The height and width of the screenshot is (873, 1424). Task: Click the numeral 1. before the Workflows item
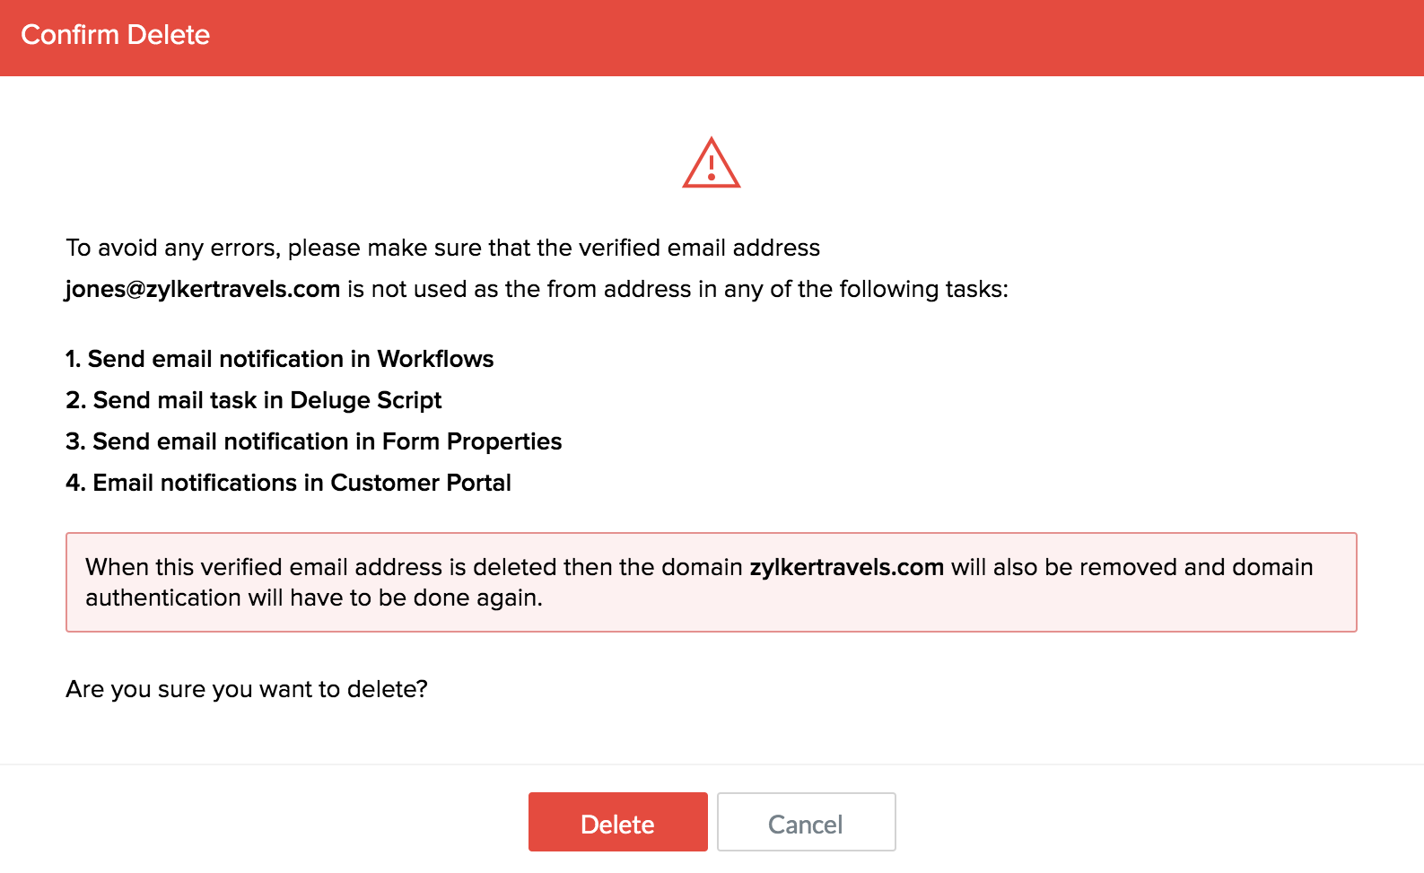pyautogui.click(x=73, y=359)
